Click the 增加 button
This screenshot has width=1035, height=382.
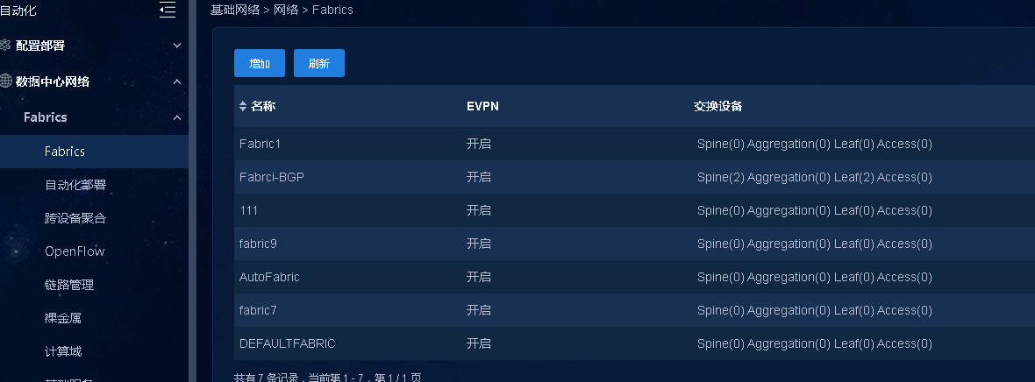point(260,63)
